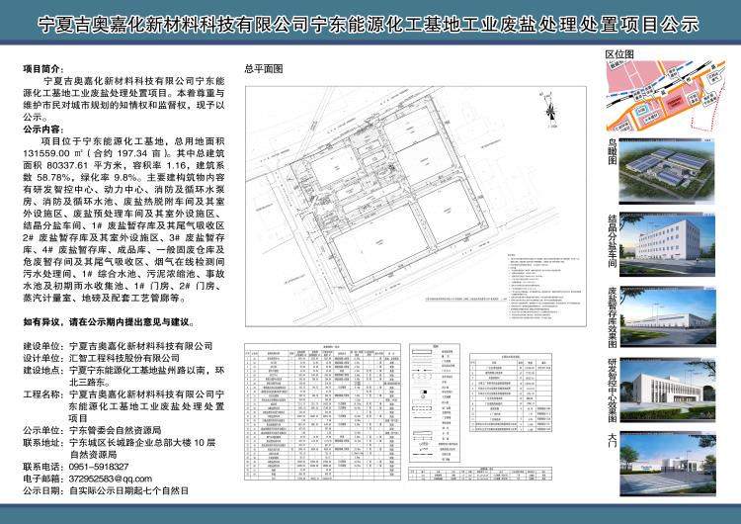Click the phone number 0951-5918327
The image size is (741, 524).
coord(99,467)
